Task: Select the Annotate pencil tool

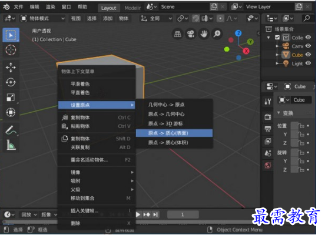Action: click(11, 130)
